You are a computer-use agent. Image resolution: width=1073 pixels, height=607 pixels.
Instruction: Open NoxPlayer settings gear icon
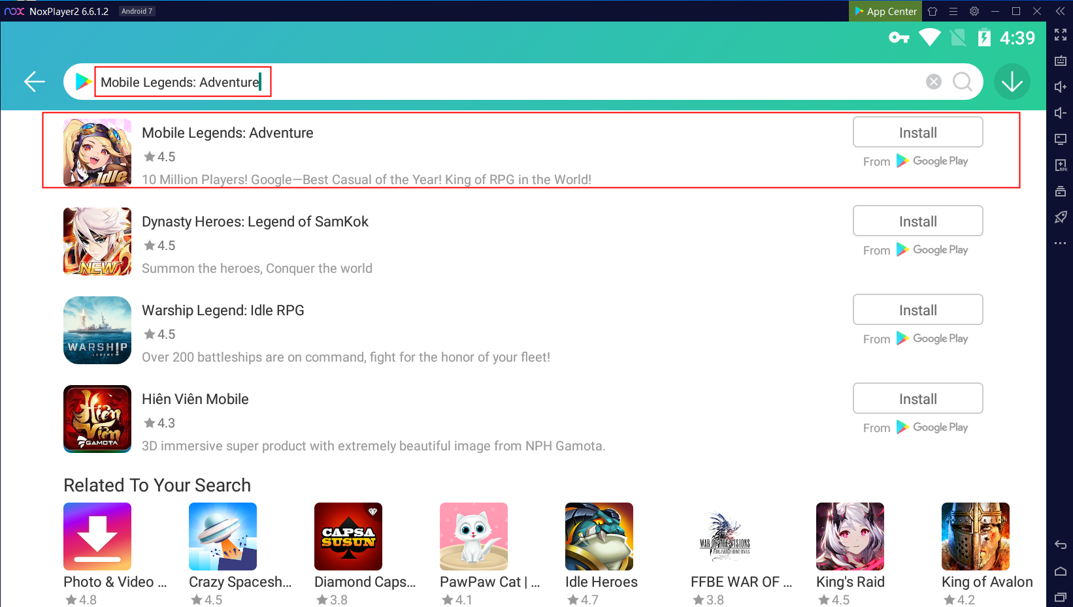[974, 11]
